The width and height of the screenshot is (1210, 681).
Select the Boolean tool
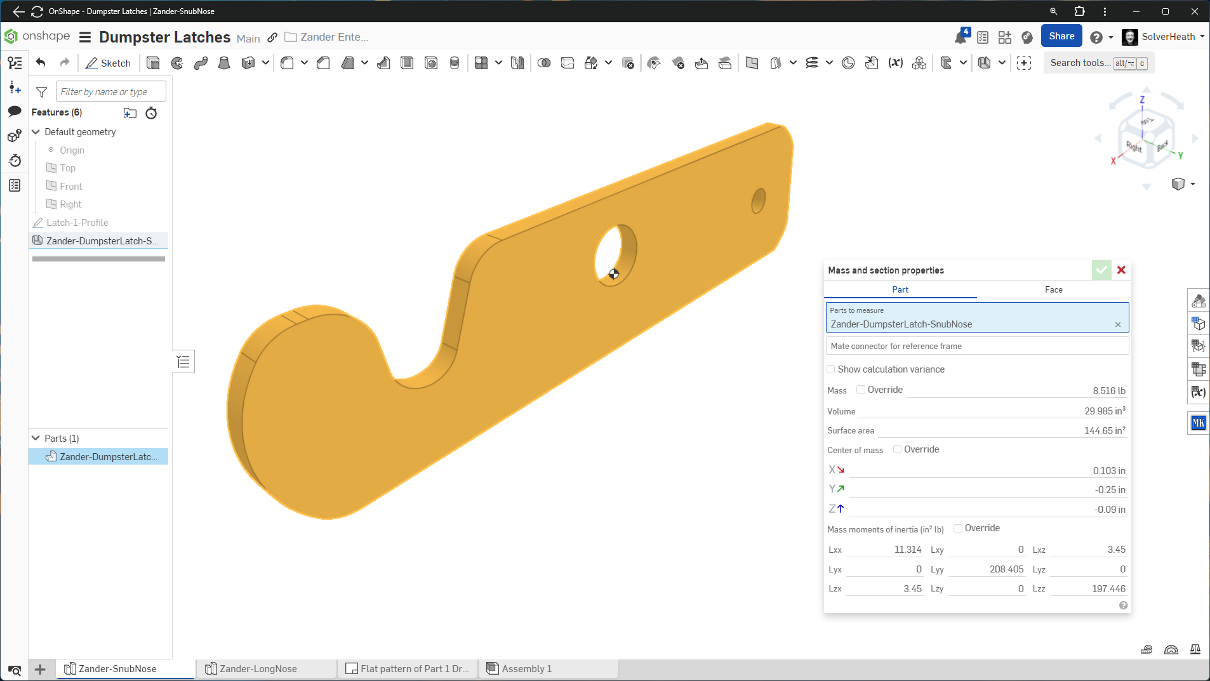coord(544,63)
